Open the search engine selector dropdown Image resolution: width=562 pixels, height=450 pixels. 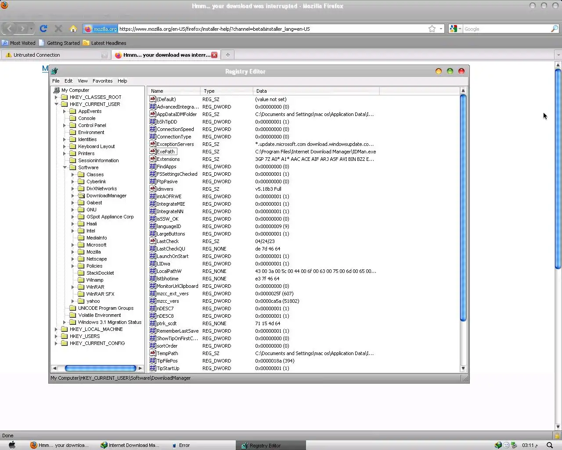[455, 29]
